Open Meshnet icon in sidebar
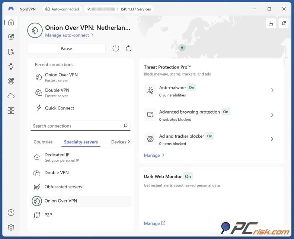Screen dimensions: 294x239 coord(11,66)
